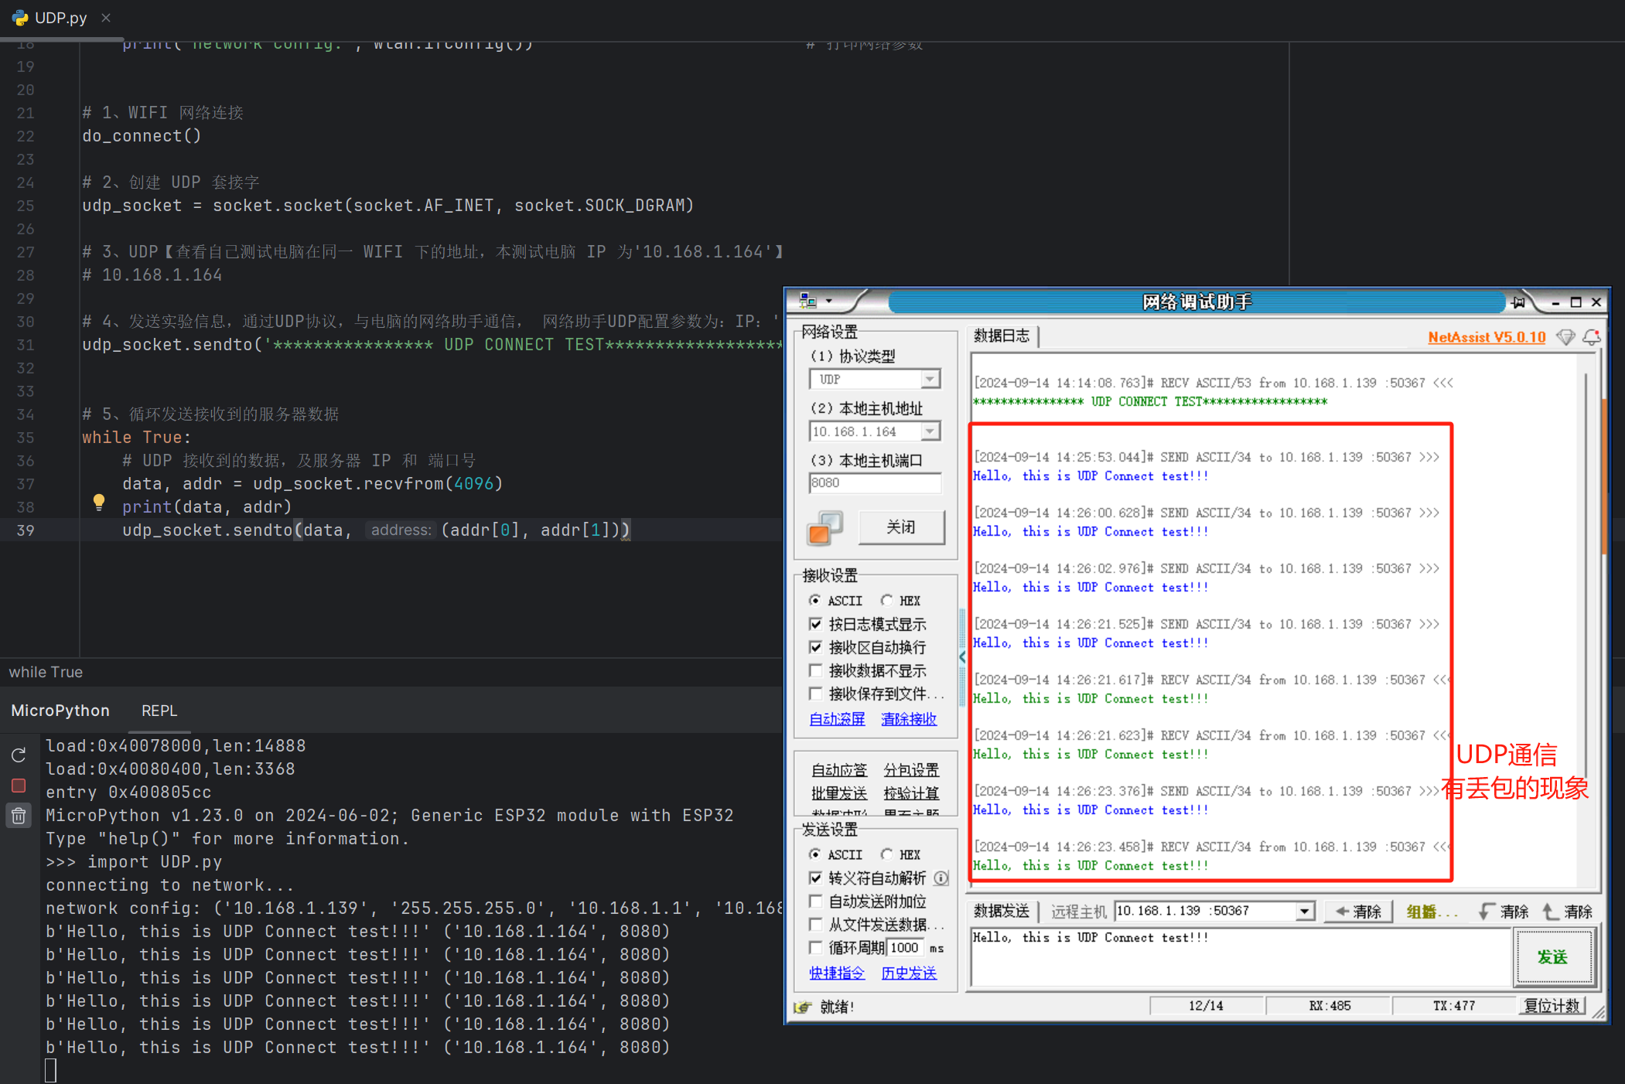Click the 12/14 status cell
This screenshot has width=1625, height=1084.
click(1206, 1005)
